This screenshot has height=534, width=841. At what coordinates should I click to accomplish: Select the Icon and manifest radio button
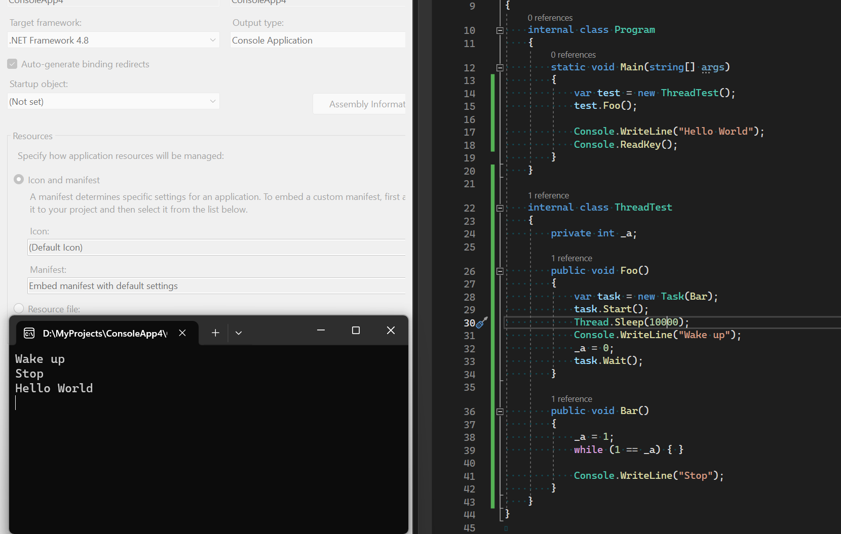coord(19,180)
